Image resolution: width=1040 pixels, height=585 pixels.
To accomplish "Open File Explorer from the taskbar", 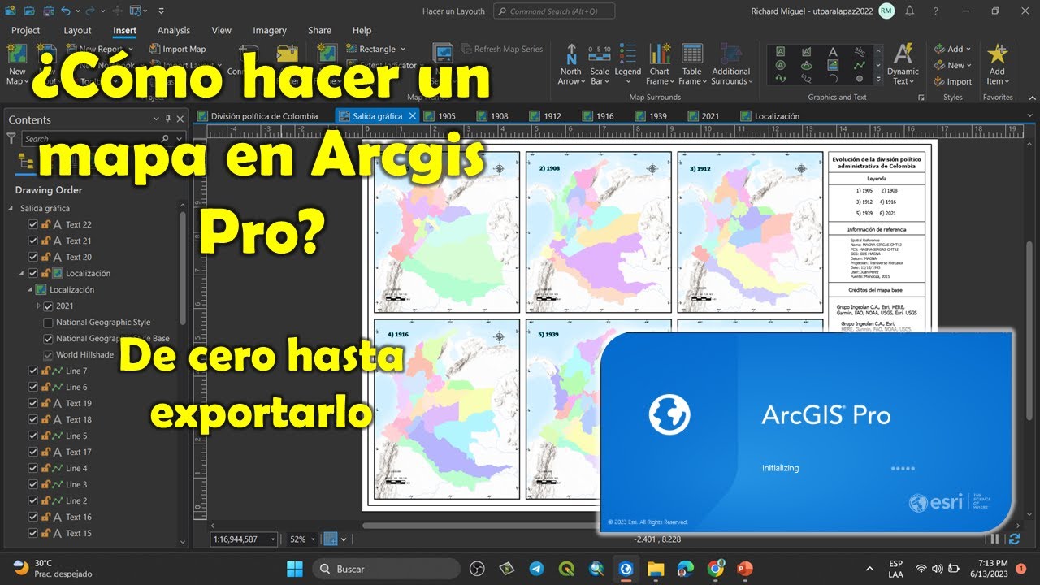I will [x=656, y=569].
